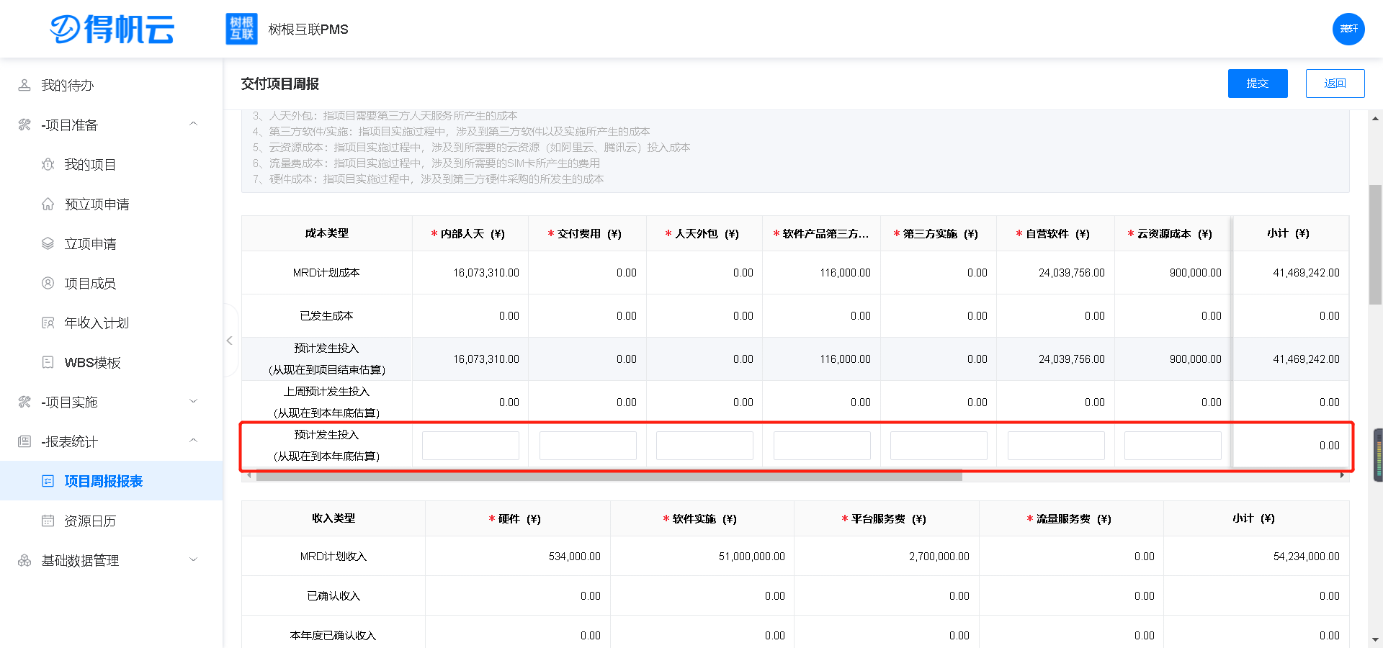Open 预立项申请 menu item
Screen dimensions: 1383x648
tap(112, 204)
